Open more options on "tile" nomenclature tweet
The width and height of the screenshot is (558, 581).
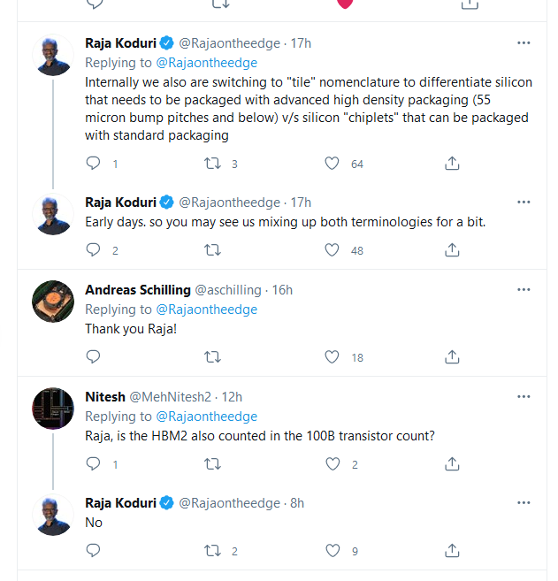pos(524,42)
